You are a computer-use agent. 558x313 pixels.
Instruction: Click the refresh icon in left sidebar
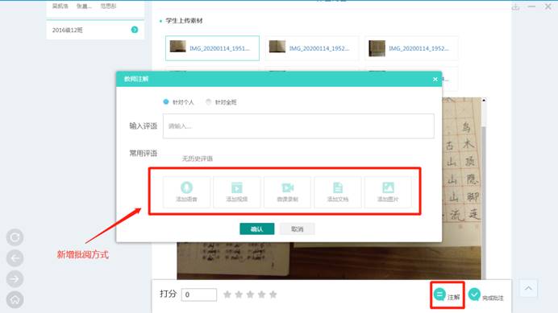15,237
